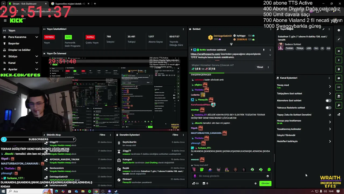The image size is (344, 194).
Task: Click the pencil edit icon in right sidebar
Action: [x=339, y=39]
